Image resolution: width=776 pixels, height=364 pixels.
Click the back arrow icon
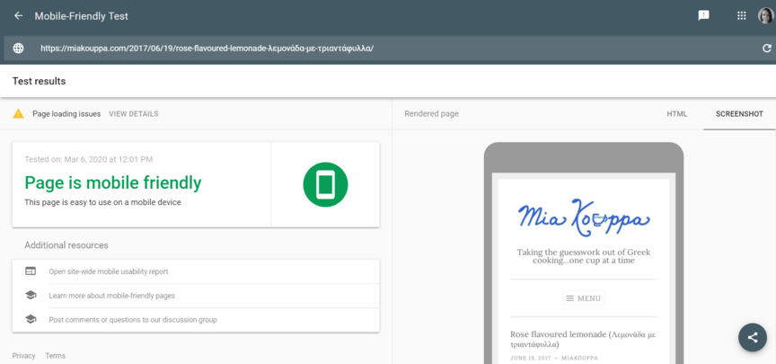pyautogui.click(x=18, y=16)
